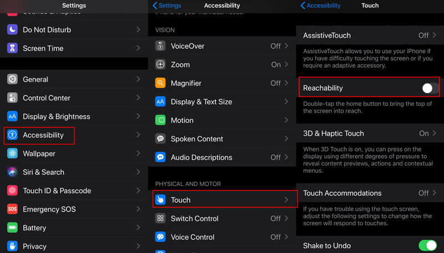
Task: Expand the AssistiveTouch Off chevron
Action: [x=435, y=35]
